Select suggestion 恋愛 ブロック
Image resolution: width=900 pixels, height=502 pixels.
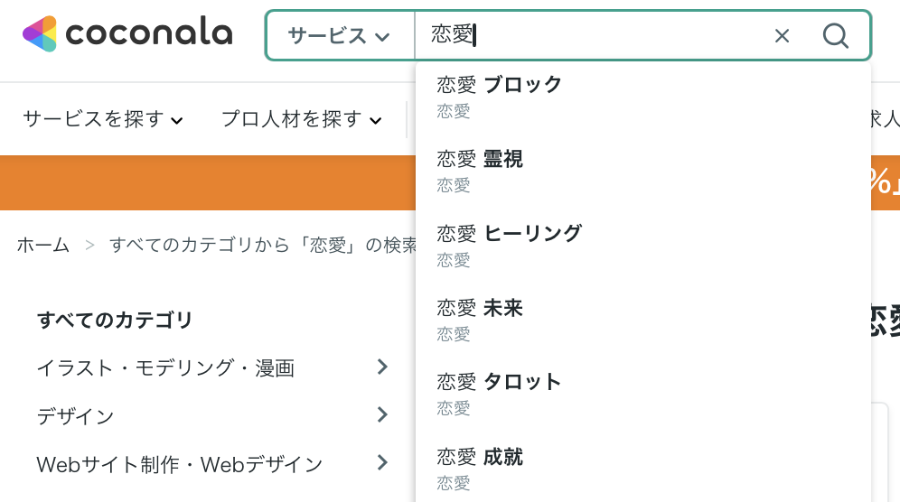500,95
